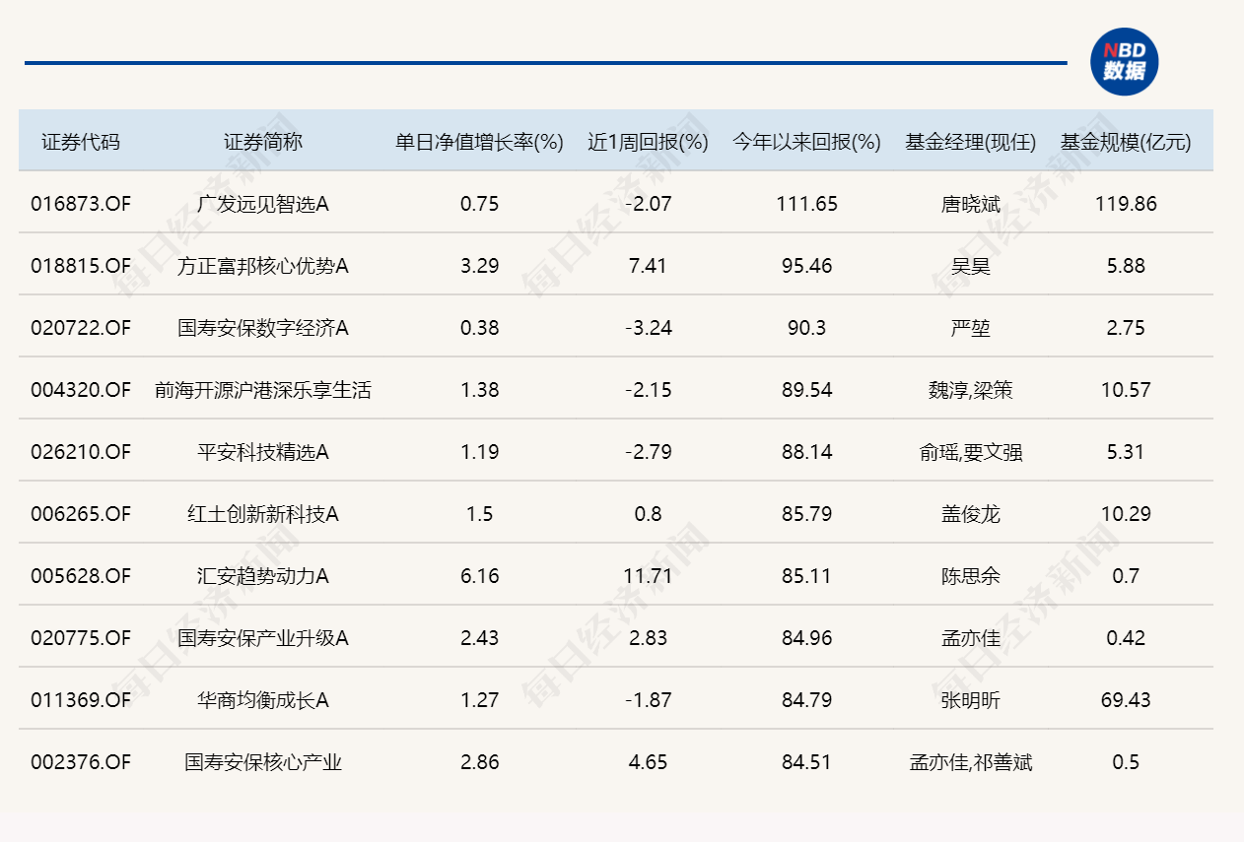The image size is (1244, 842).
Task: Click manager names 孟亦佳,祁善斌
Action: tap(970, 762)
